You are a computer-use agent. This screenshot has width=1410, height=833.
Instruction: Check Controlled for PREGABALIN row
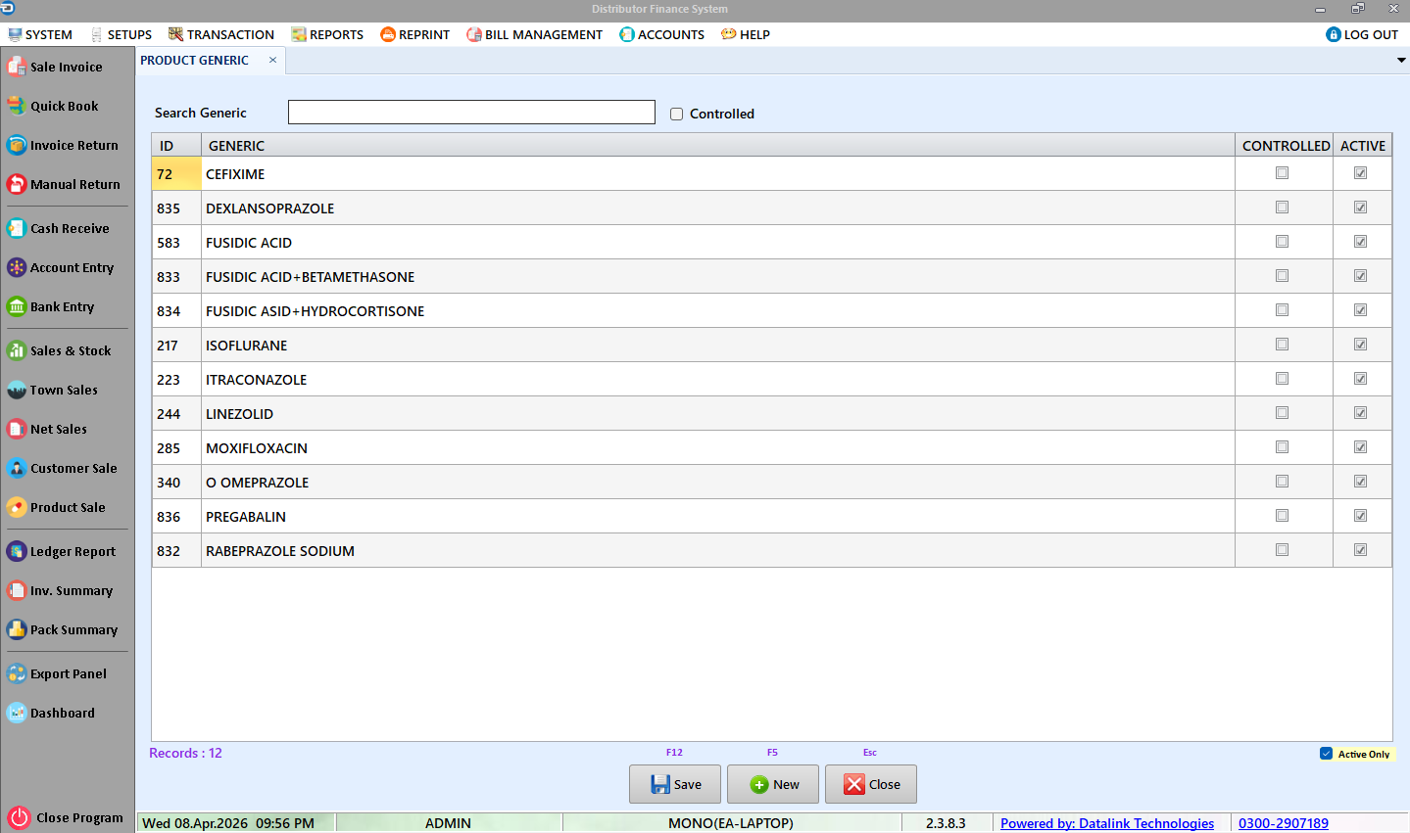click(x=1282, y=516)
